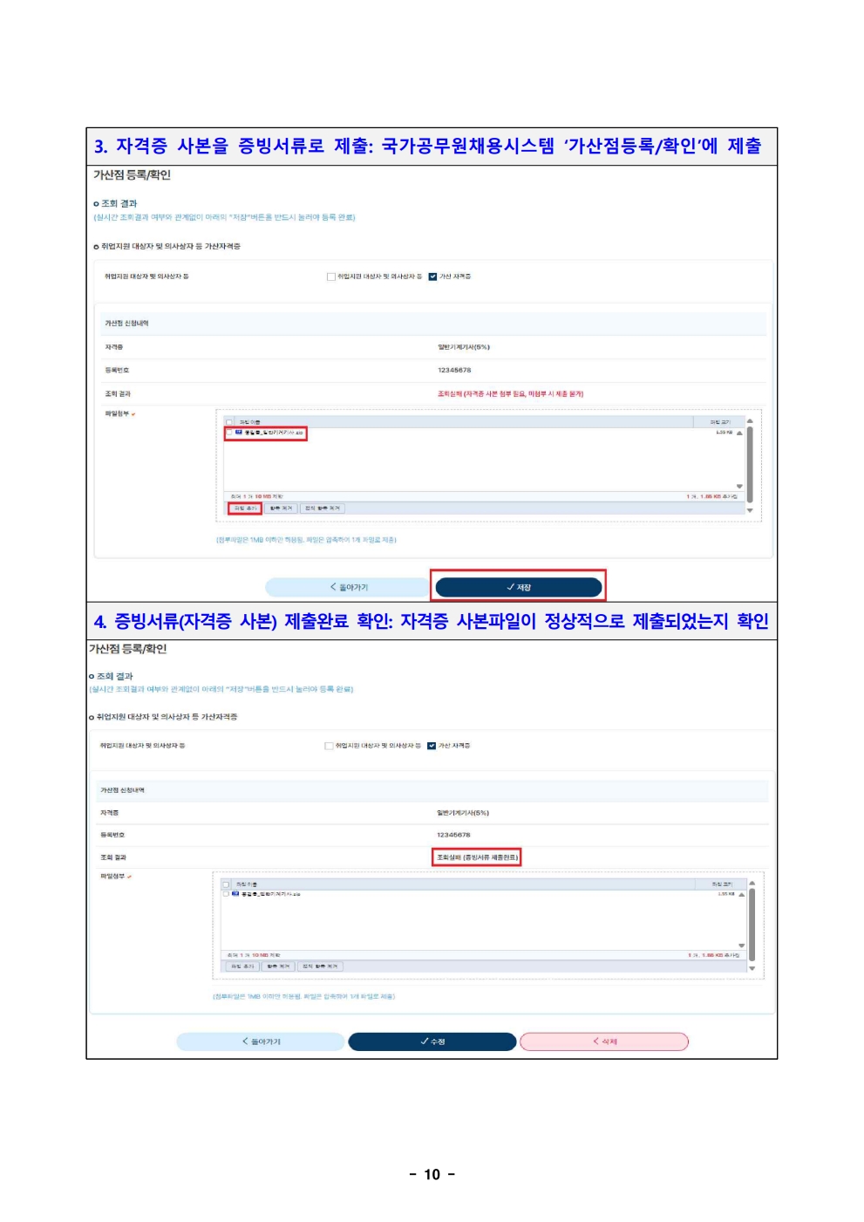Check 취업지원 대상자 checkbox in section 3

click(330, 276)
